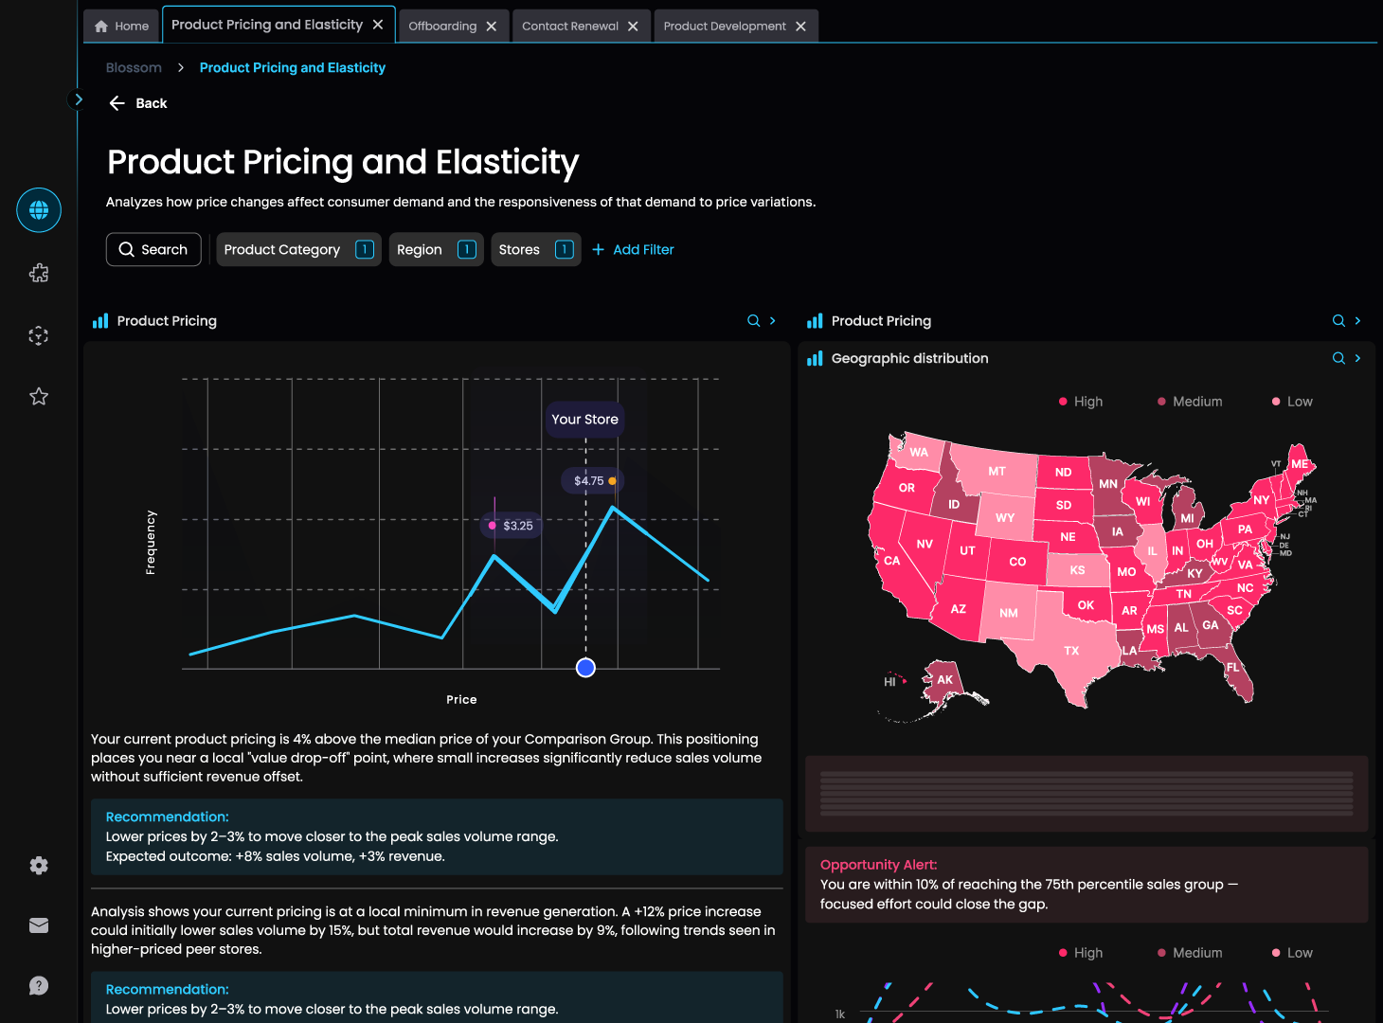Toggle the Low legend on the map
Image resolution: width=1383 pixels, height=1023 pixels.
[1292, 402]
